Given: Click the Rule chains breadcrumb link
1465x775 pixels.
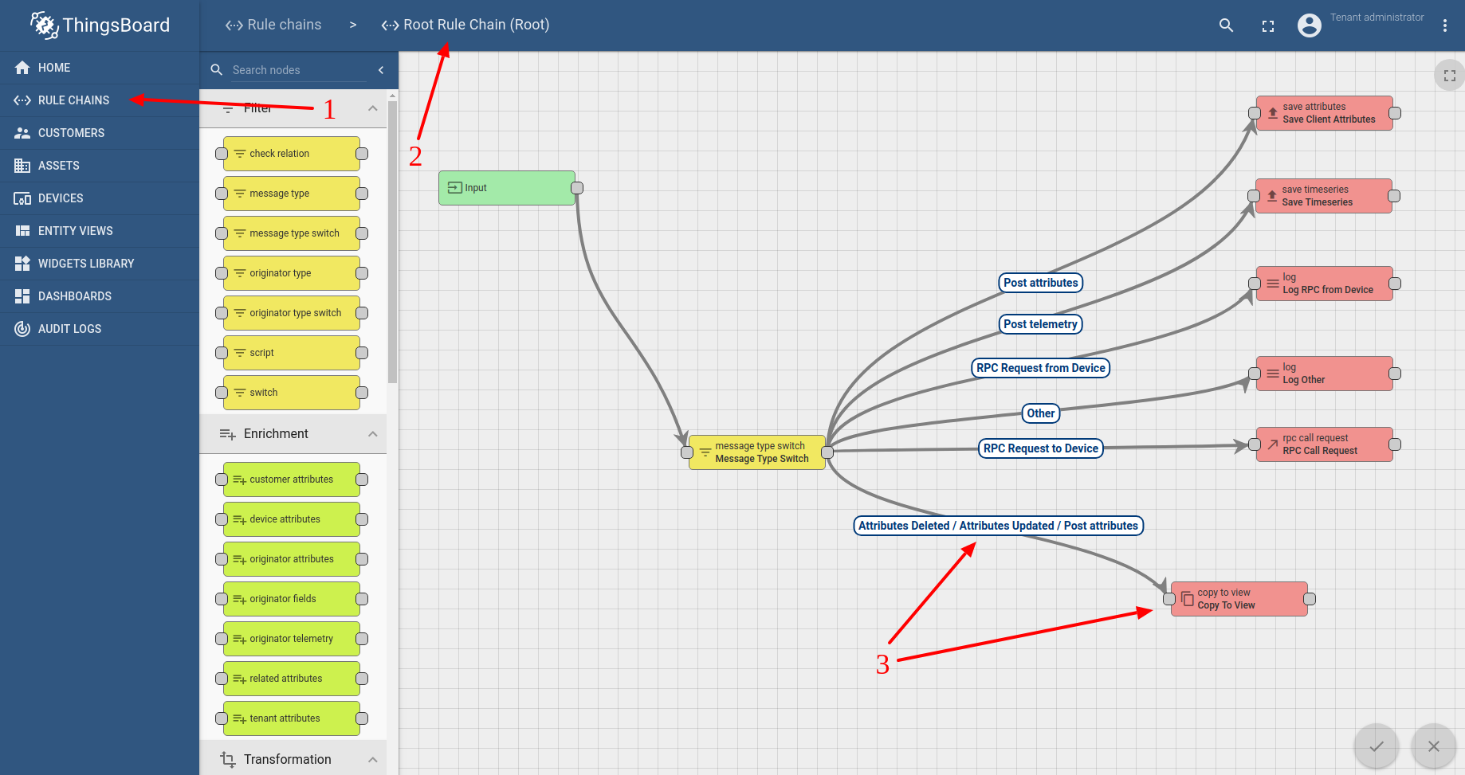Looking at the screenshot, I should [273, 25].
